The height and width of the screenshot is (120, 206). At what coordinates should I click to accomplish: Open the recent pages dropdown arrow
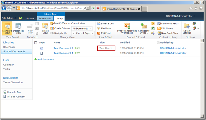(x=14, y=8)
